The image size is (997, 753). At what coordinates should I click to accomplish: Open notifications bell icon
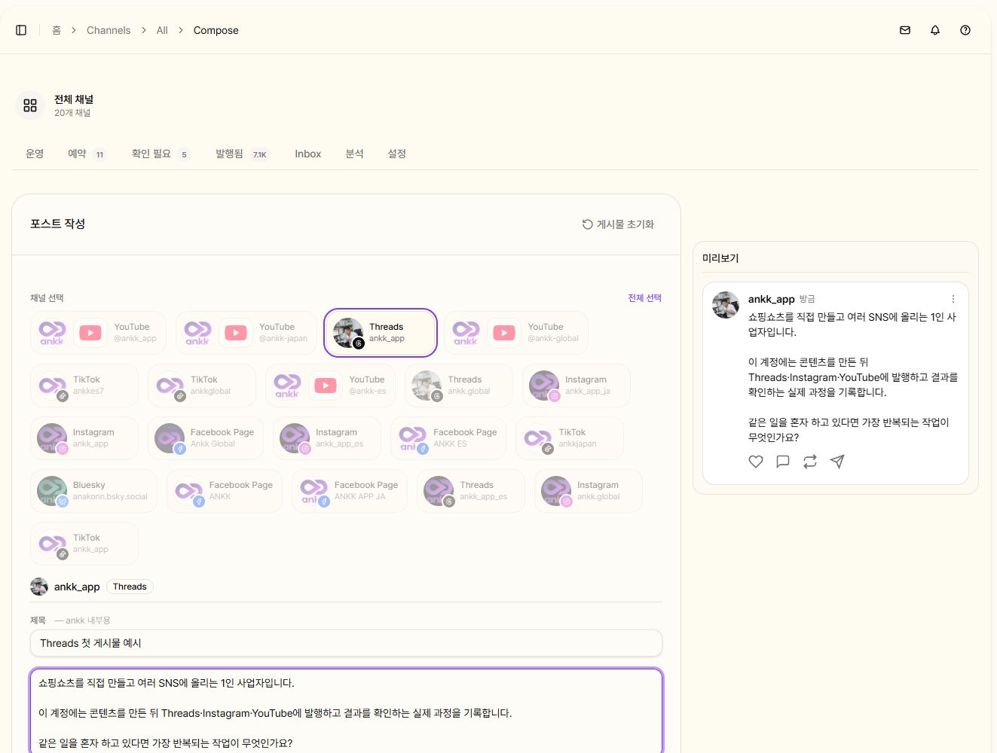tap(935, 30)
